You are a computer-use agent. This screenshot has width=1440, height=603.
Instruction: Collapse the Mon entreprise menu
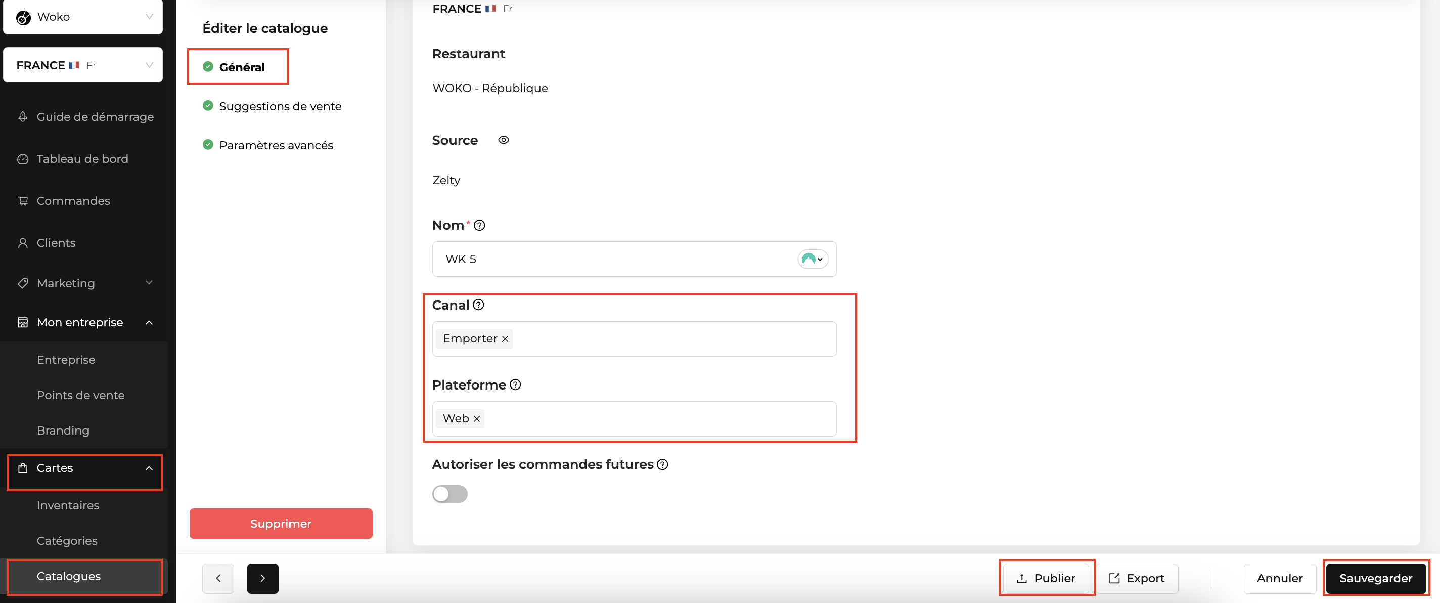[85, 322]
